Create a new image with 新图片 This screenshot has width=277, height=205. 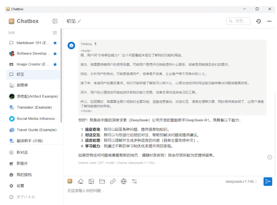(33, 164)
